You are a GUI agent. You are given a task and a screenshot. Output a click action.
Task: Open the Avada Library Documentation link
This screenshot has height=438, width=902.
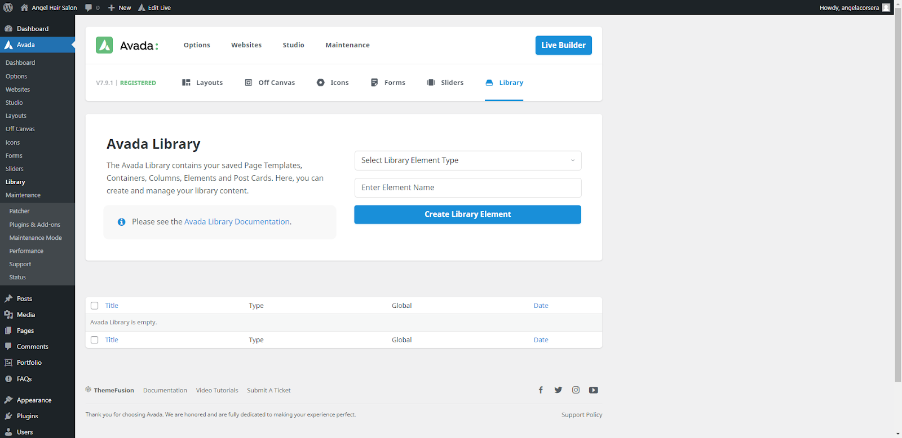click(237, 222)
